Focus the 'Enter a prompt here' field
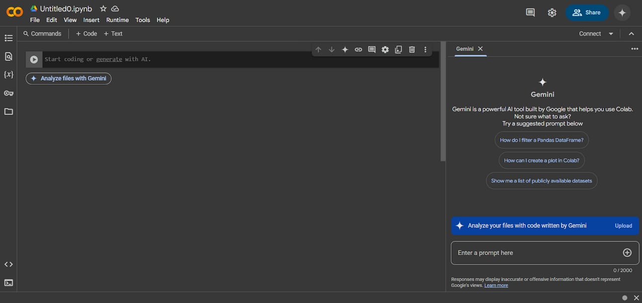Image resolution: width=642 pixels, height=303 pixels. (545, 253)
